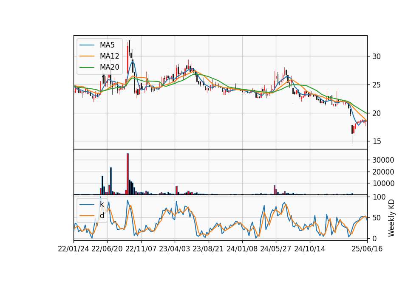Click the KD axis value 50
This screenshot has height=293, width=408.
(377, 218)
